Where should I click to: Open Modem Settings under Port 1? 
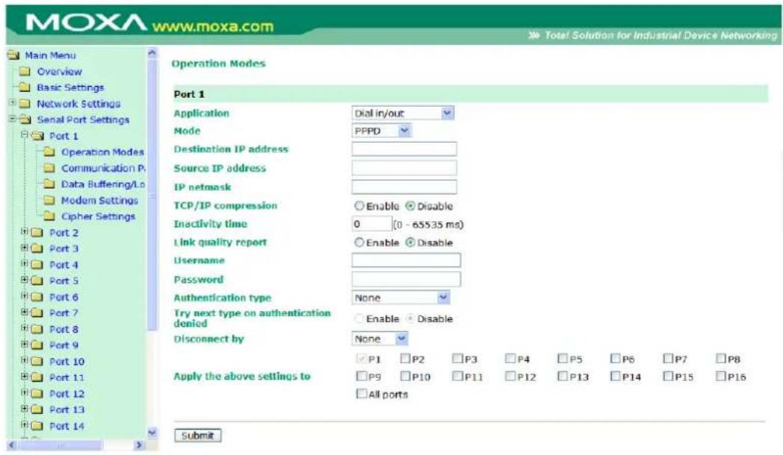(x=99, y=200)
